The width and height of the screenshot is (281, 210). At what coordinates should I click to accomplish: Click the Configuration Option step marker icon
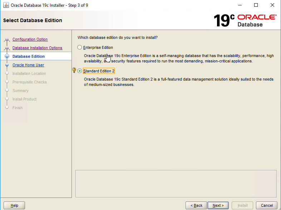coord(7,39)
